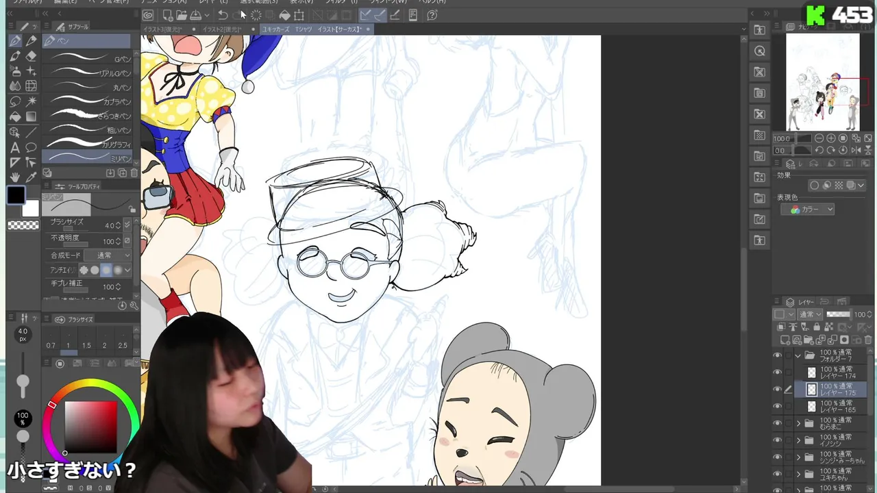
Task: Select the Pen tool in the toolbox
Action: 15,41
